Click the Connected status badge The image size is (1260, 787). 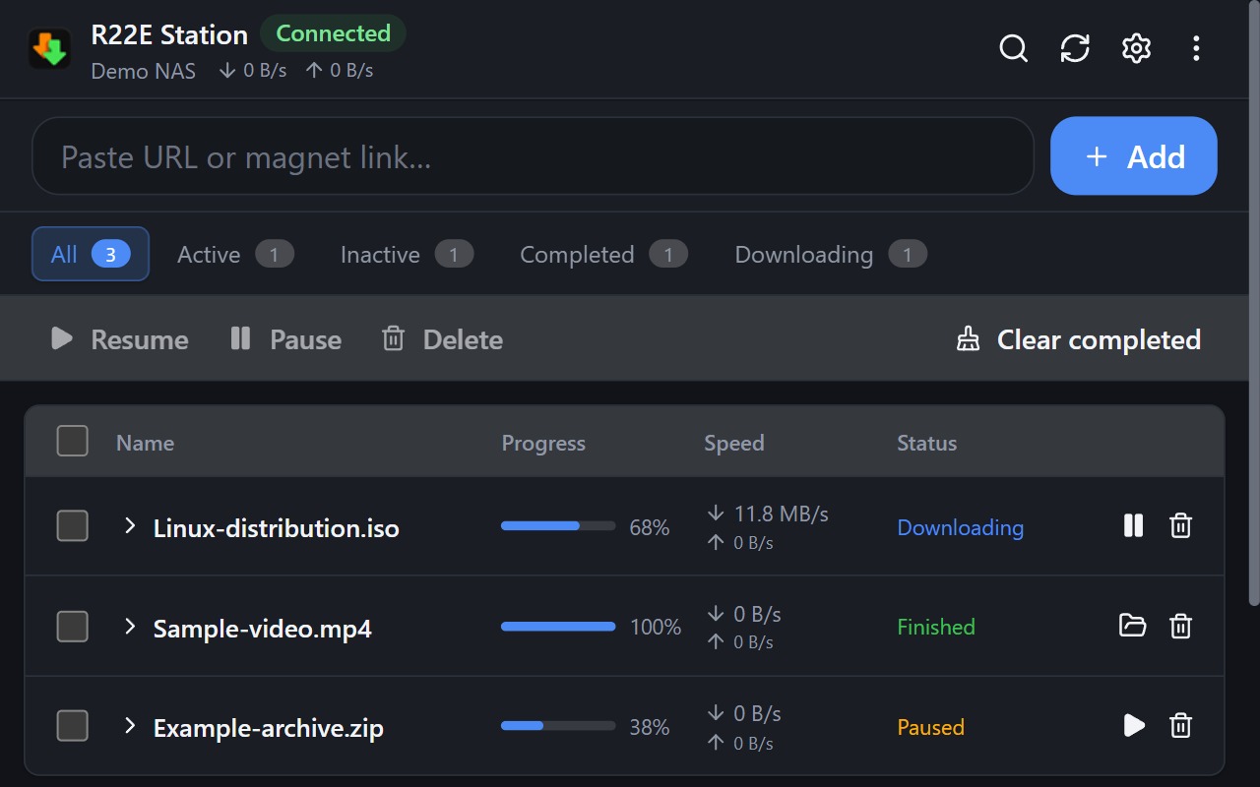pos(333,33)
